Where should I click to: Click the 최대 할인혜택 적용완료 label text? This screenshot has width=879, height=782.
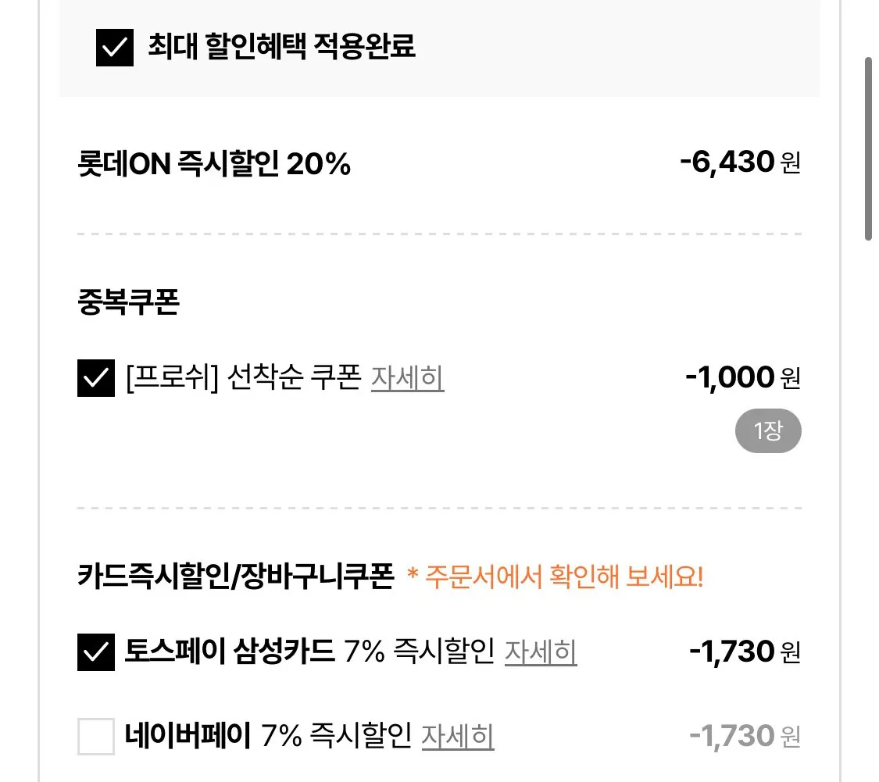click(x=281, y=46)
